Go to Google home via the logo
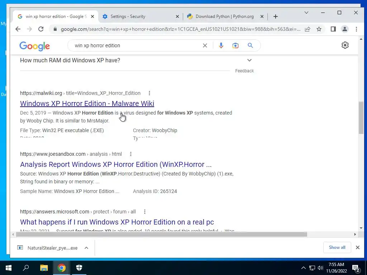This screenshot has width=367, height=275. 35,46
